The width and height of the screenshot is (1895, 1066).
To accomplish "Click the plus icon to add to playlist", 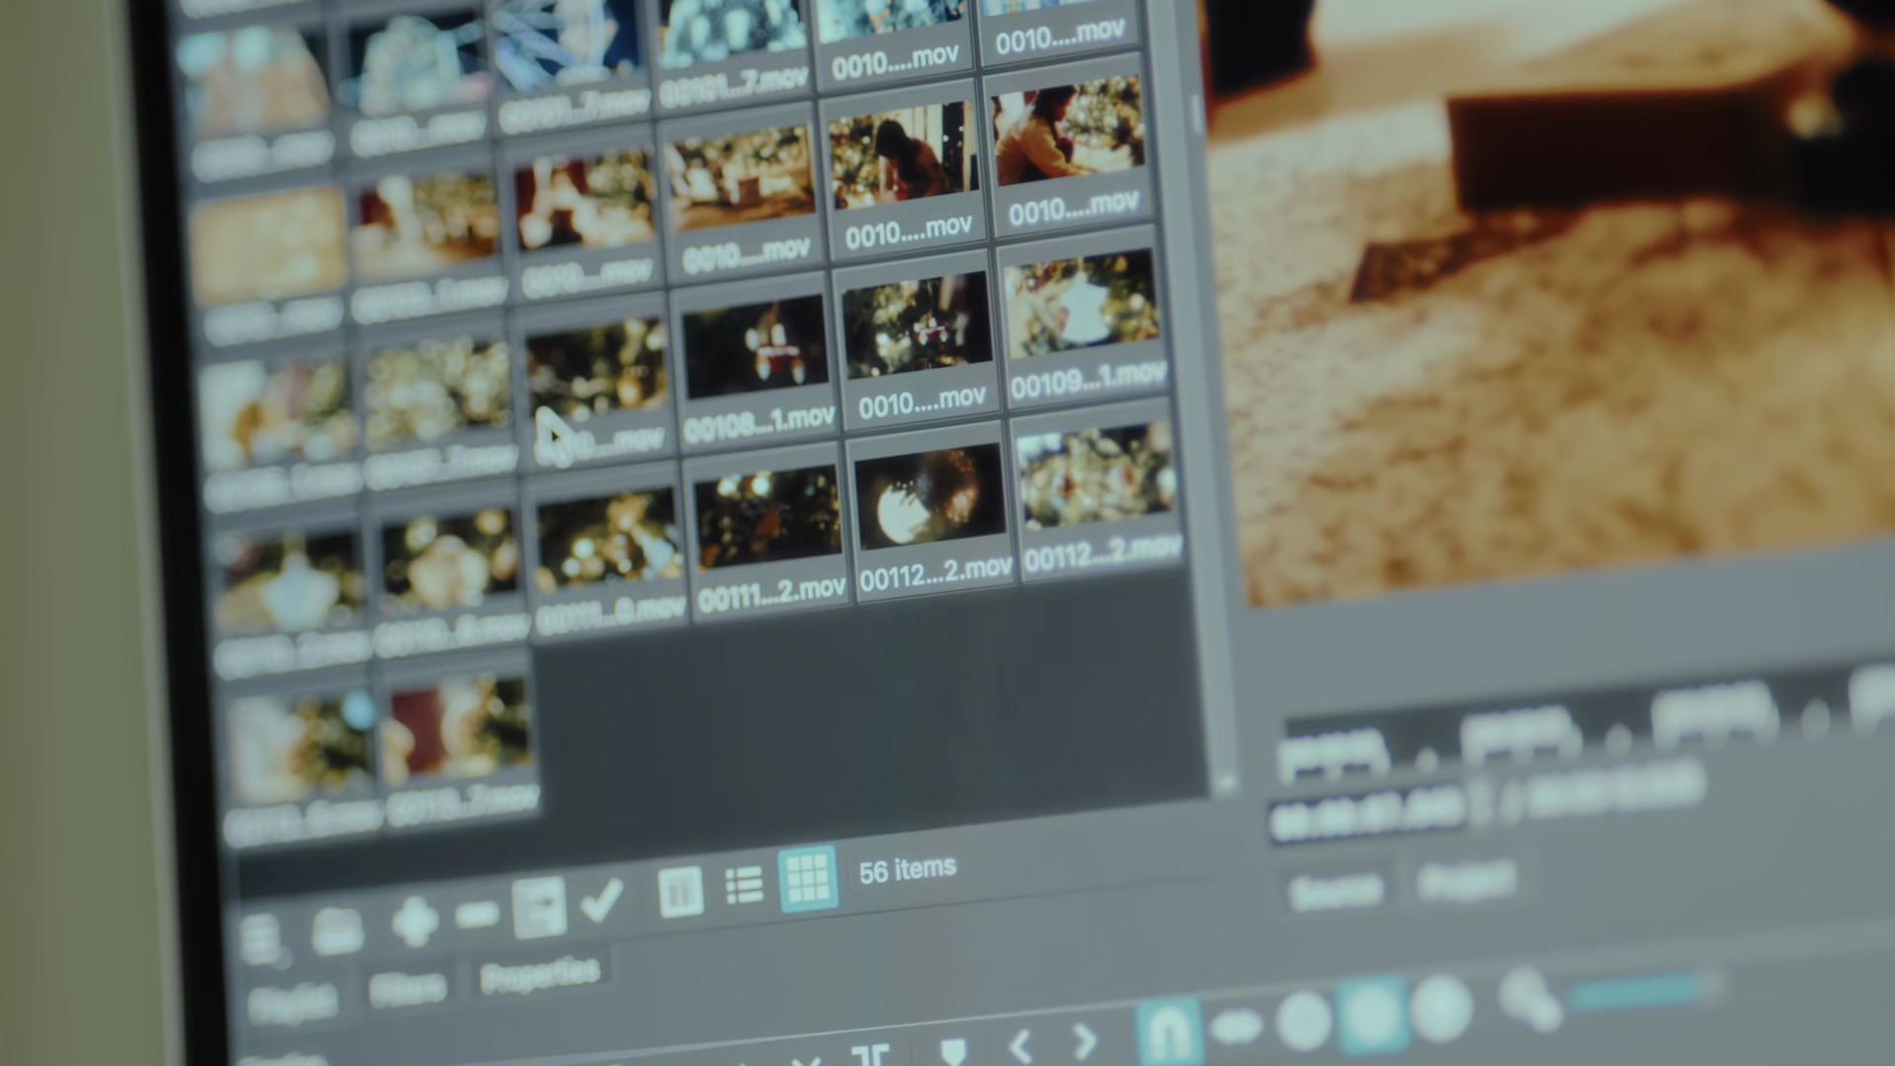I will click(x=415, y=922).
